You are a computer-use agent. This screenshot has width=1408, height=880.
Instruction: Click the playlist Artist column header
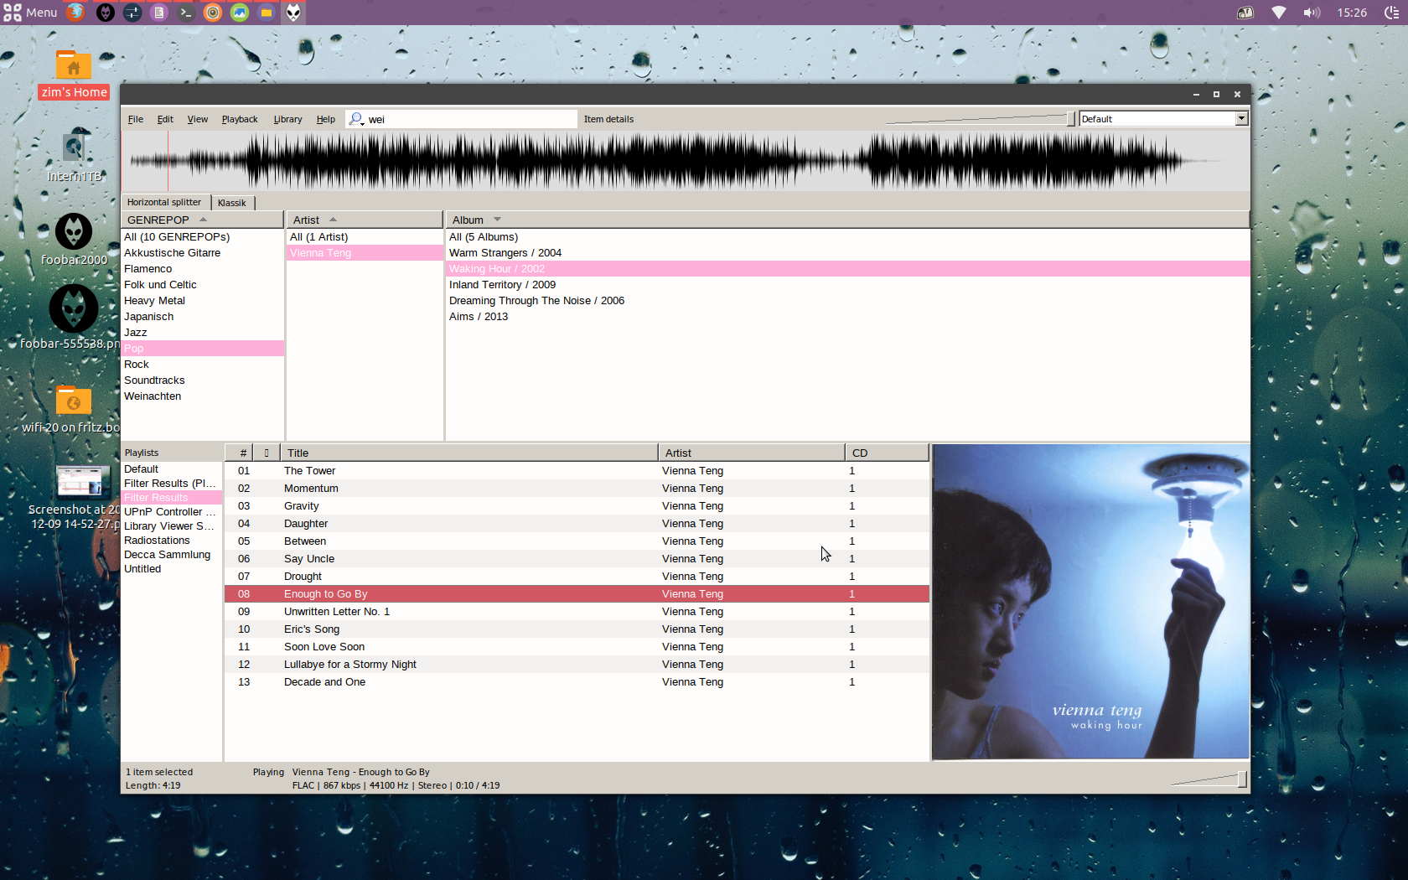coord(751,453)
